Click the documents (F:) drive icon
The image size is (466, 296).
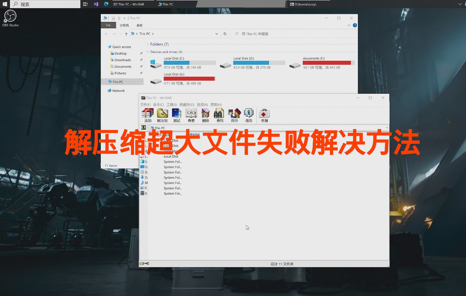tap(295, 65)
